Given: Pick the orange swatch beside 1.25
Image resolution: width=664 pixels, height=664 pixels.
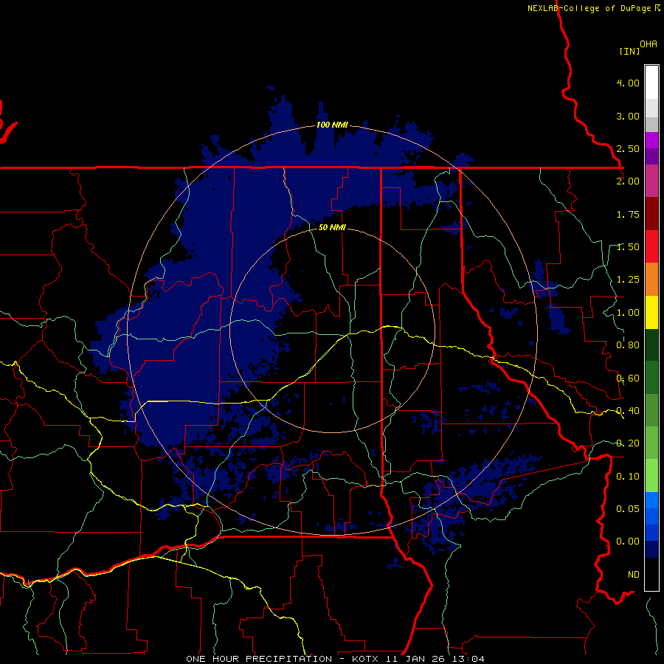Looking at the screenshot, I should point(651,280).
